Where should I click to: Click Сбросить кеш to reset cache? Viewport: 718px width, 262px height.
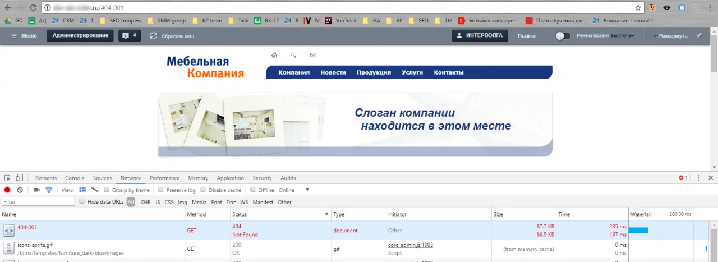[172, 36]
